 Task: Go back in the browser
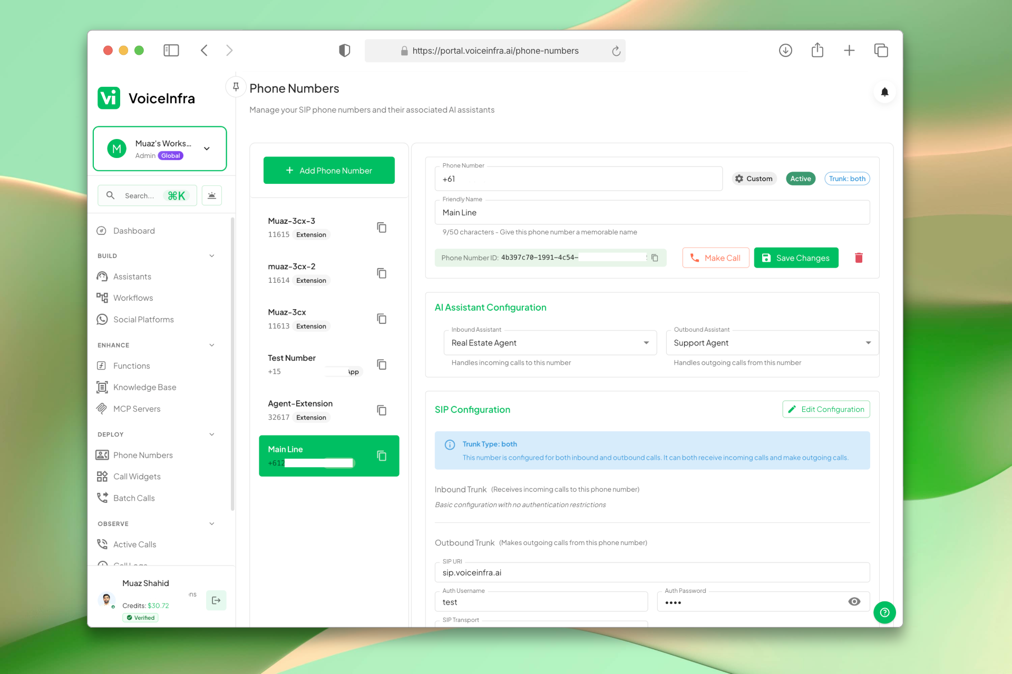(205, 51)
